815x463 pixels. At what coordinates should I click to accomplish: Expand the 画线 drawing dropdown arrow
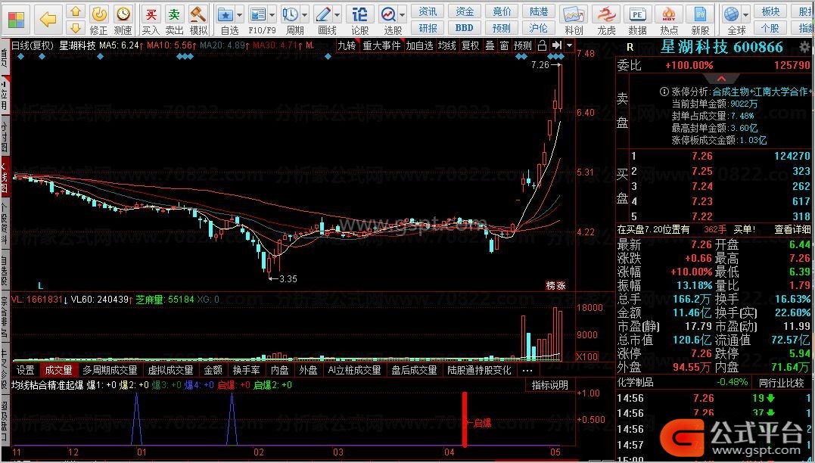tap(338, 14)
